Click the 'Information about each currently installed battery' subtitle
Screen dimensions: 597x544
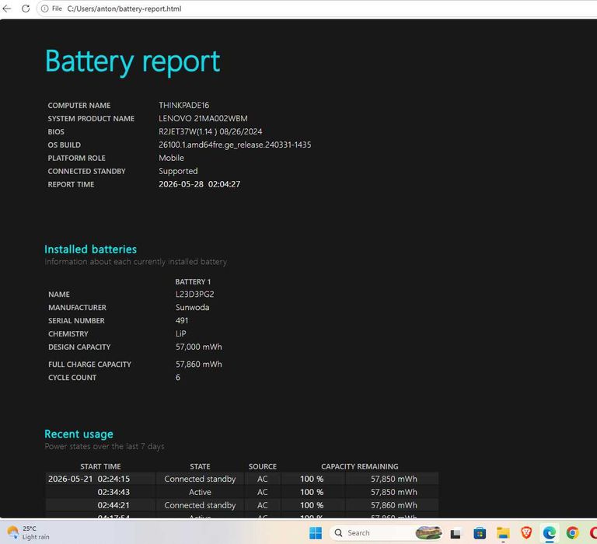[135, 262]
